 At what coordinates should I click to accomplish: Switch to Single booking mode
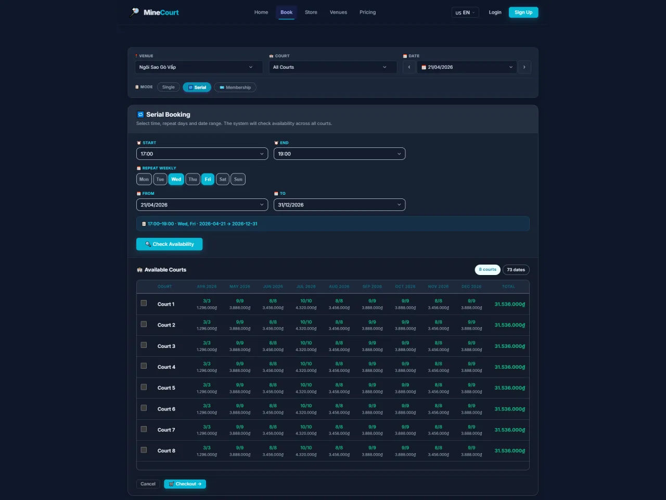[169, 87]
